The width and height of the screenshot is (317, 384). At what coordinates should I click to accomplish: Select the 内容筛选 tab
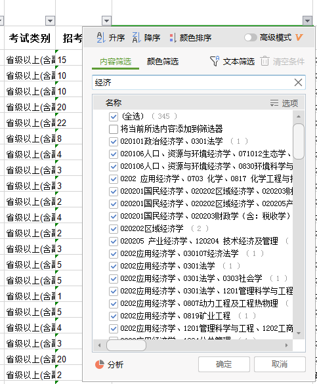pyautogui.click(x=116, y=62)
